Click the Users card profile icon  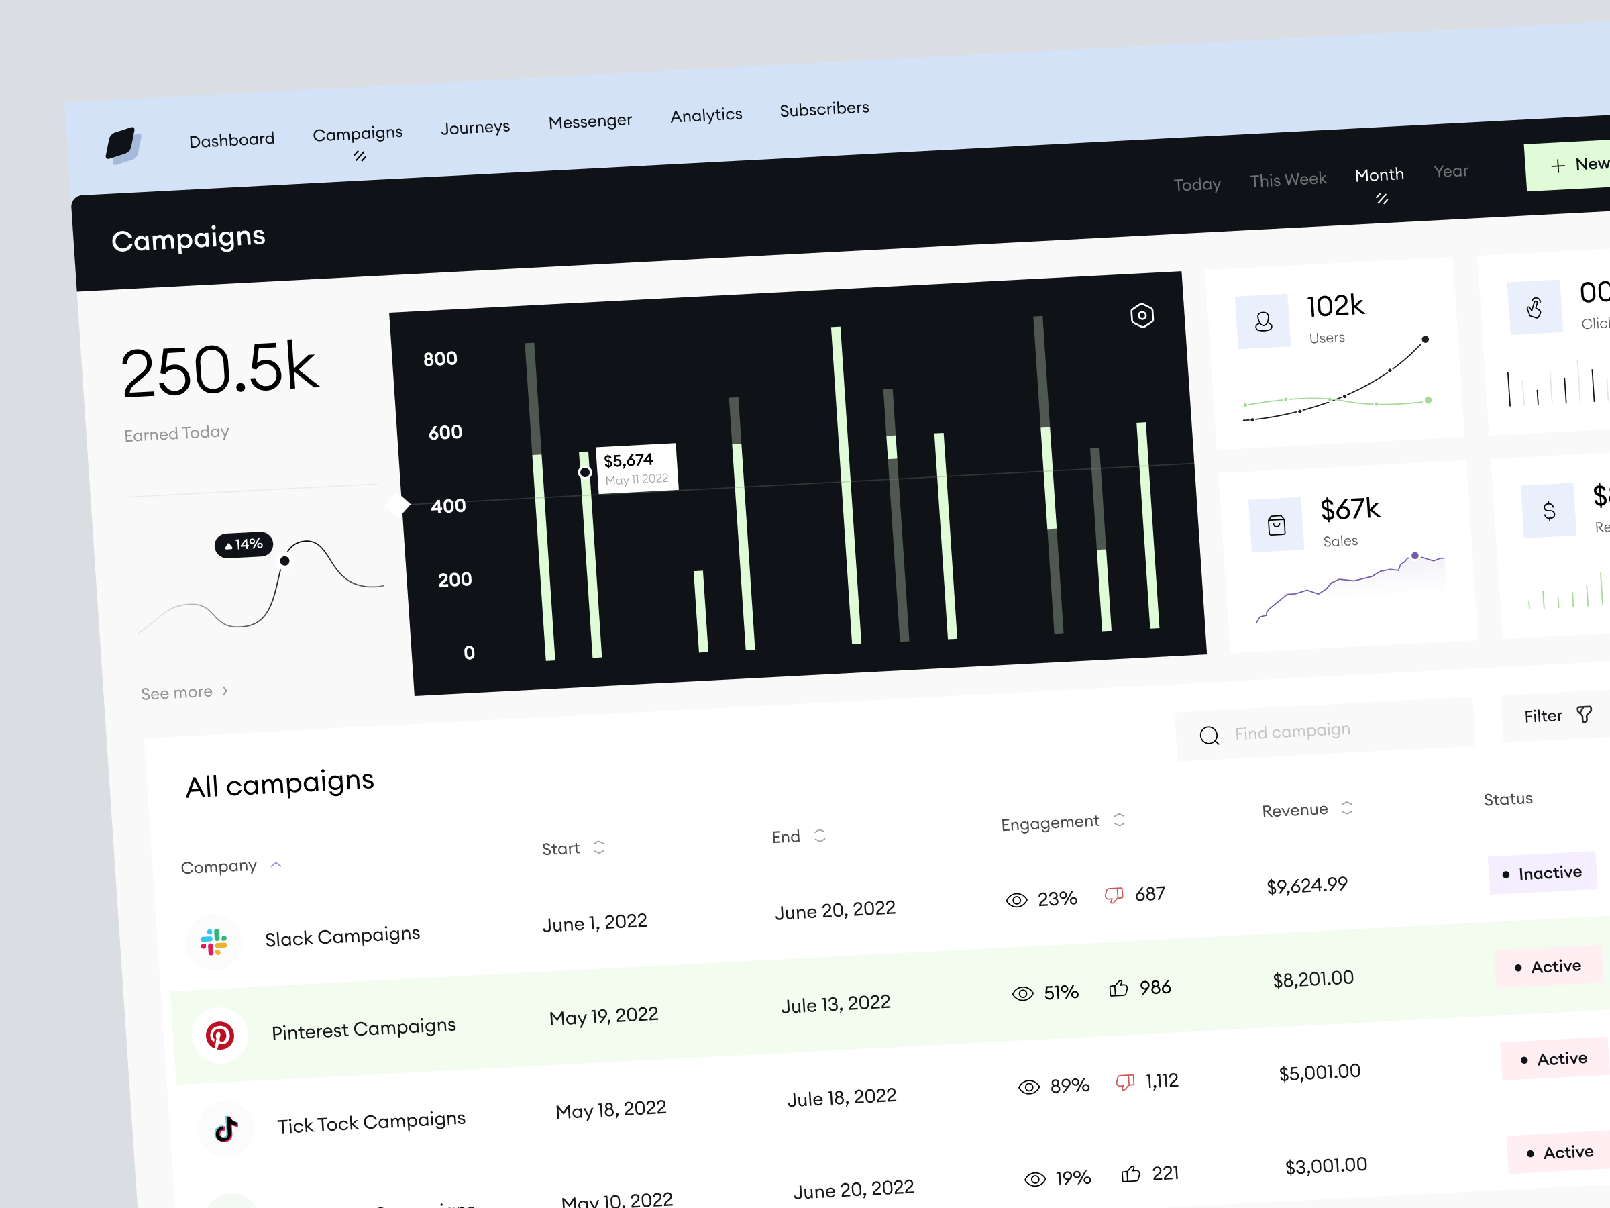[x=1264, y=321]
